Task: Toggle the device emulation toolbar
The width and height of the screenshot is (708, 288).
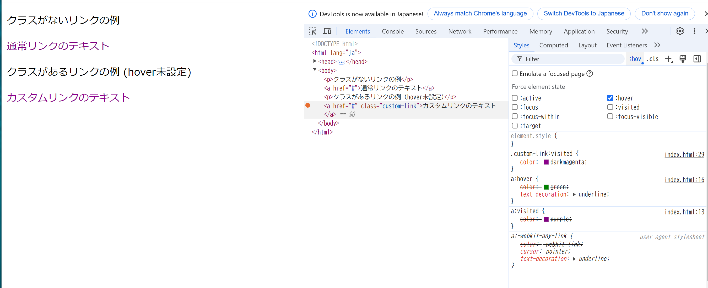Action: (x=327, y=31)
